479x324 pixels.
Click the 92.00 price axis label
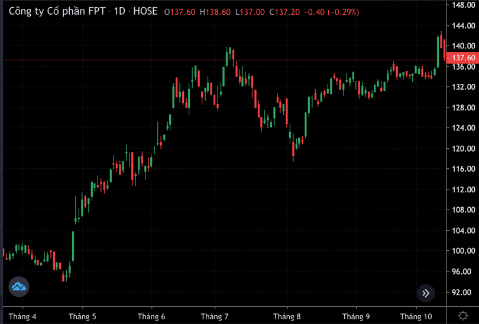coord(461,292)
